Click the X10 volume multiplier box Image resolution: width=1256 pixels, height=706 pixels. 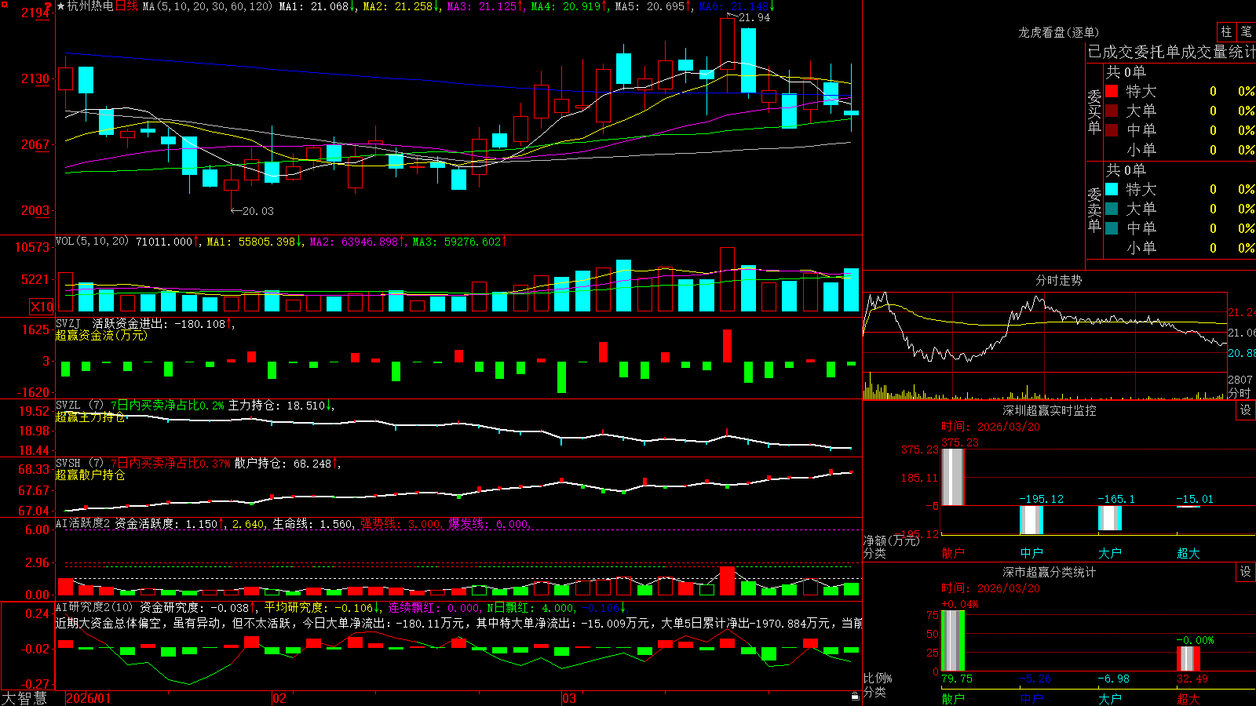42,307
